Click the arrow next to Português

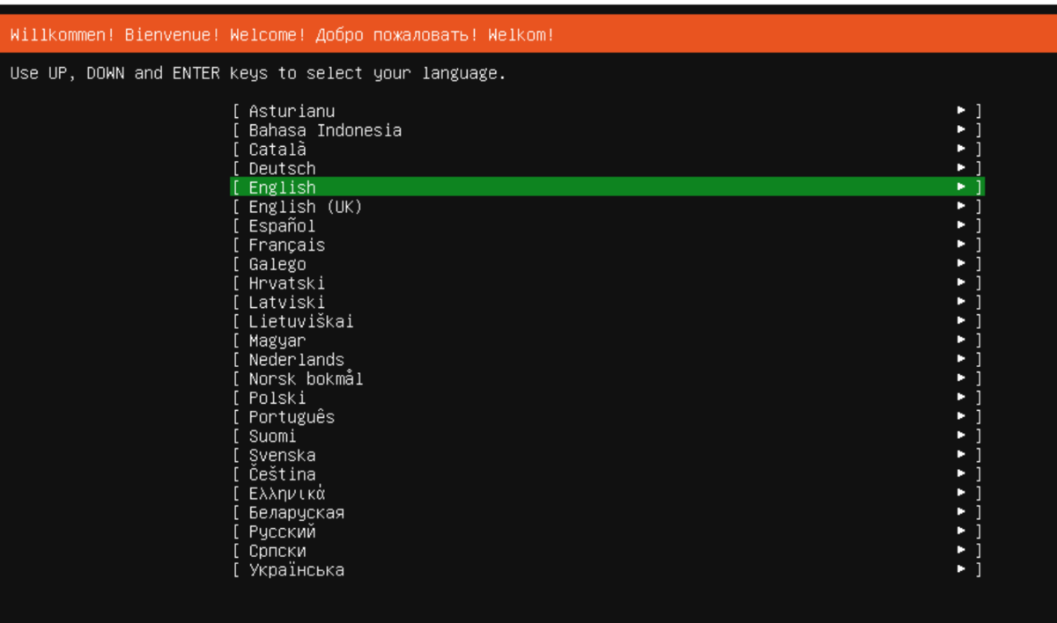[x=962, y=417]
